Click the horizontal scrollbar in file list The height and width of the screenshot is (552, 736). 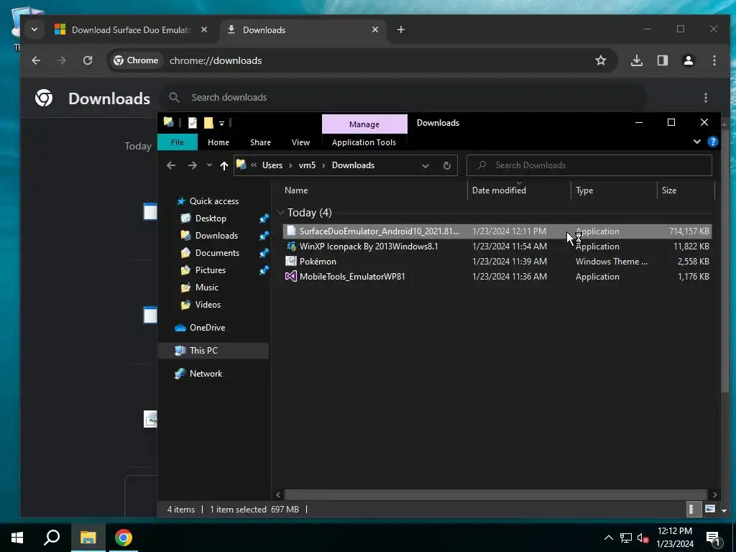[495, 494]
